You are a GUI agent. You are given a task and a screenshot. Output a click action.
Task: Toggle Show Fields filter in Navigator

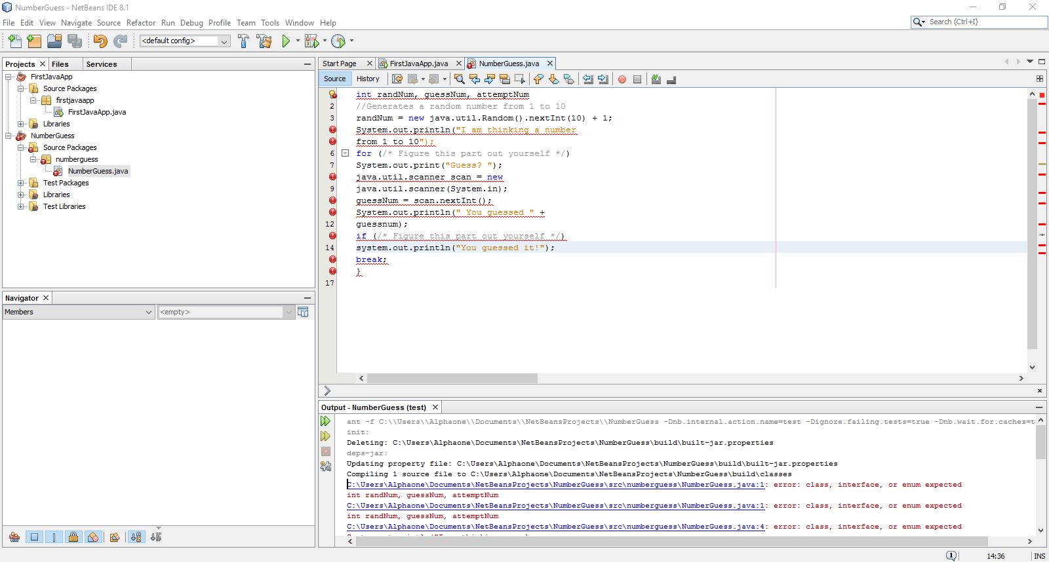pyautogui.click(x=34, y=537)
